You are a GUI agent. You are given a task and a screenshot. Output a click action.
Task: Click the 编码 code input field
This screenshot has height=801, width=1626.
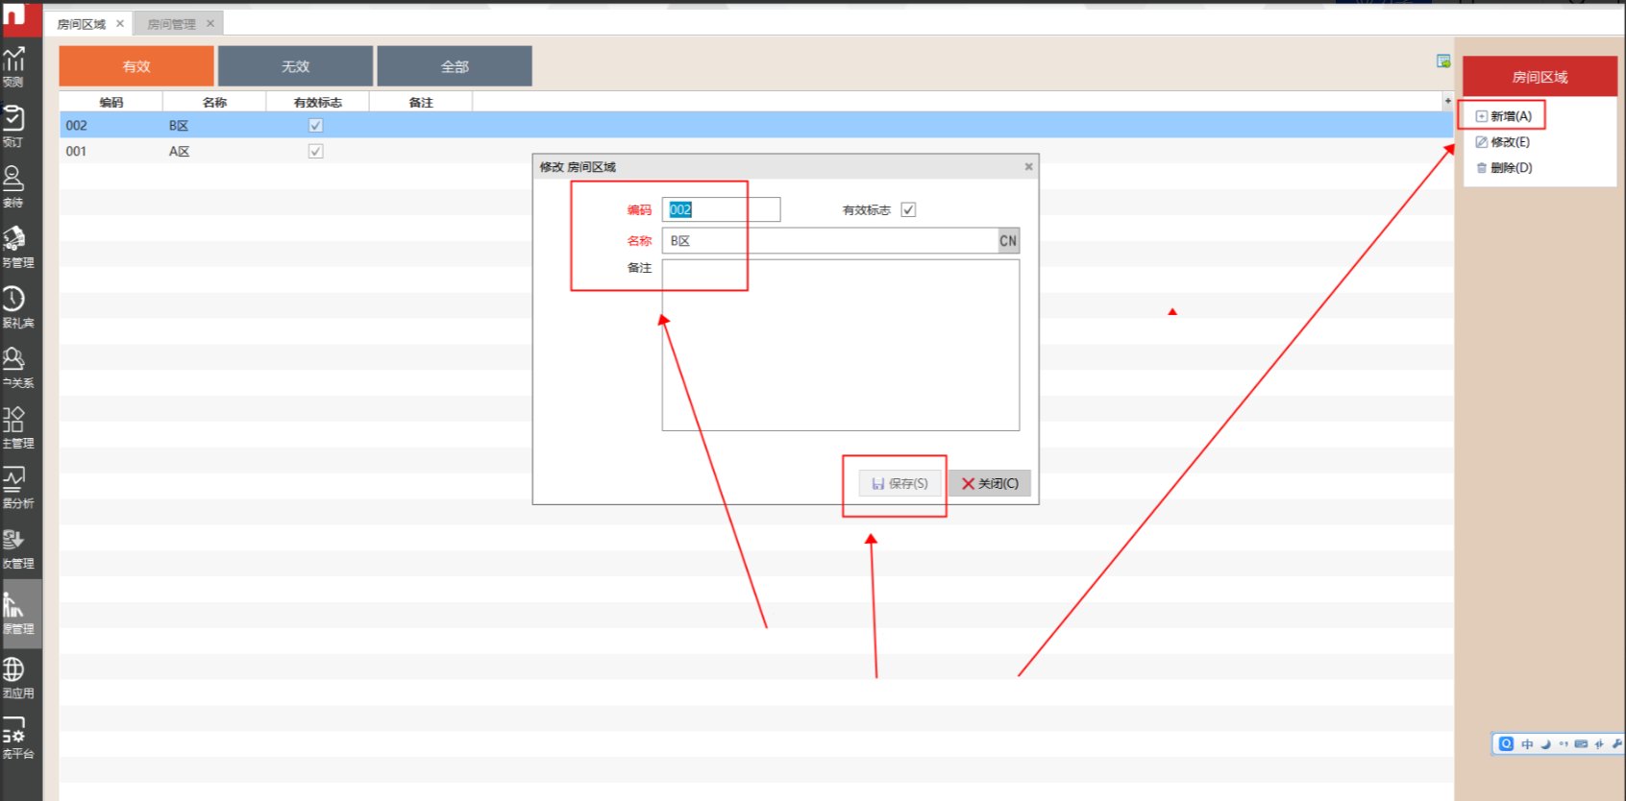point(721,209)
